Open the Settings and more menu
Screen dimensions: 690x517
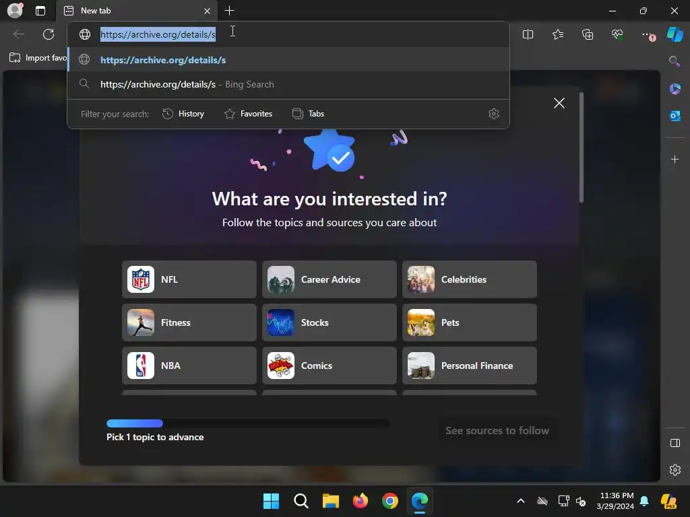(x=648, y=34)
